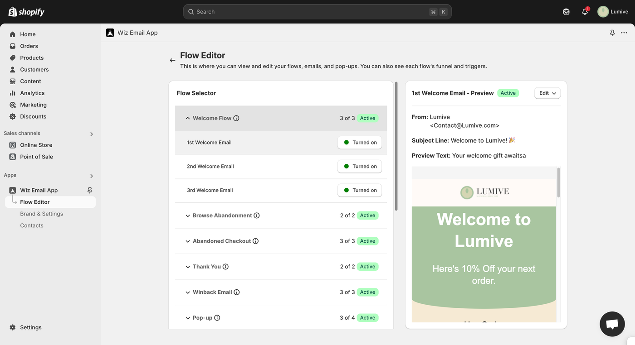635x345 pixels.
Task: Toggle 2nd Welcome Email Turned on switch
Action: pyautogui.click(x=360, y=167)
